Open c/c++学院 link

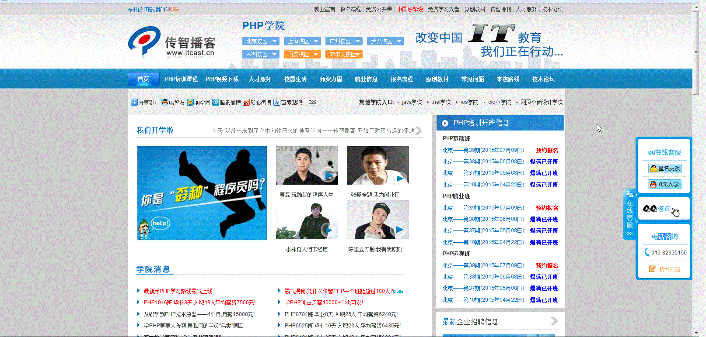pos(500,102)
